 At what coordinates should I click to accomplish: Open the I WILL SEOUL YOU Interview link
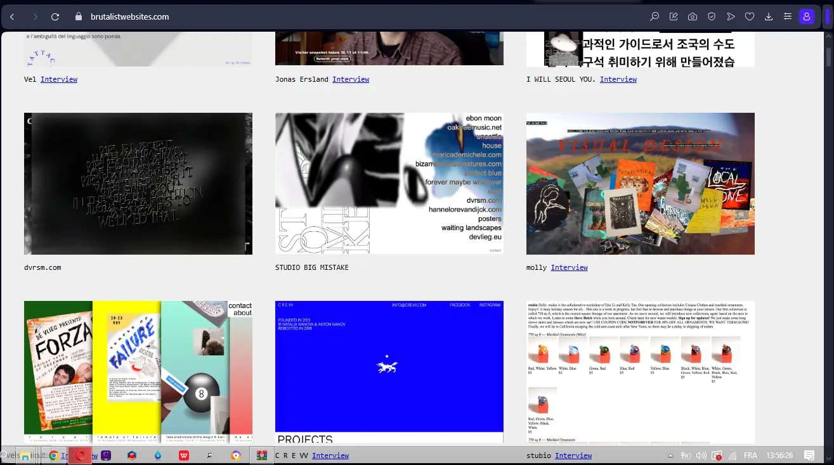618,79
